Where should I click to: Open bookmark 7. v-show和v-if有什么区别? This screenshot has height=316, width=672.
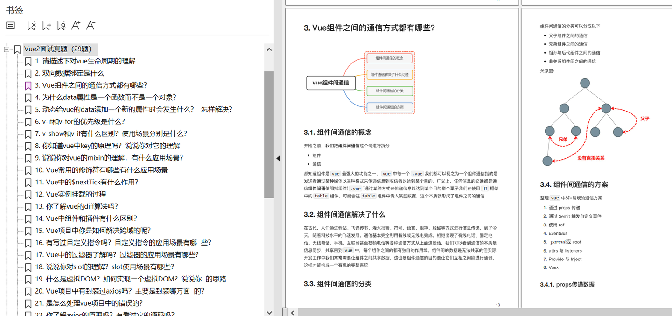tap(111, 134)
